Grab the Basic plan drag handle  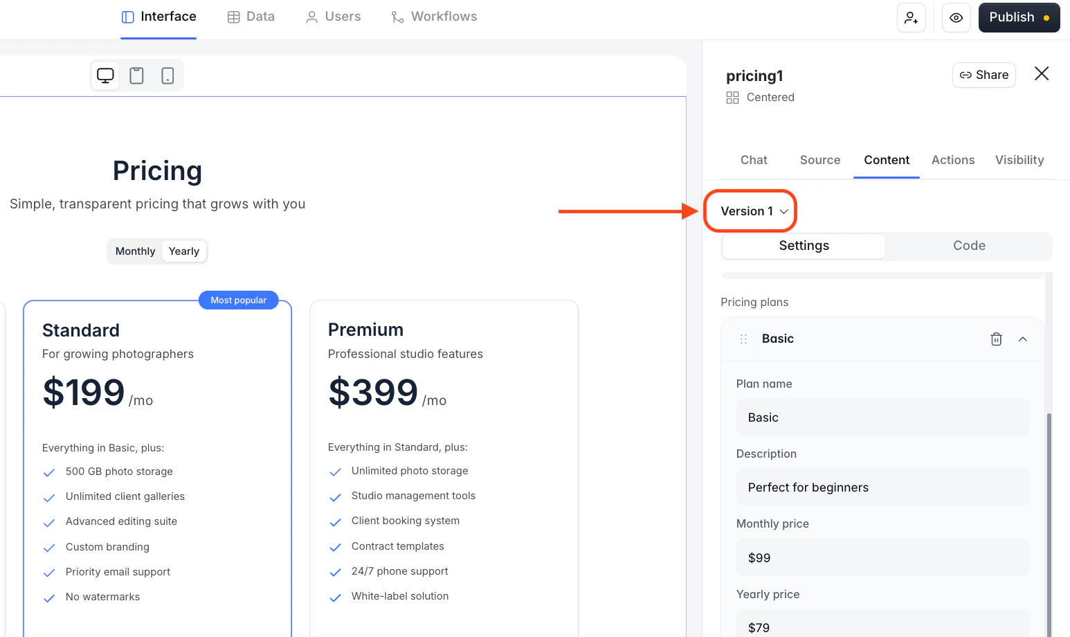743,339
